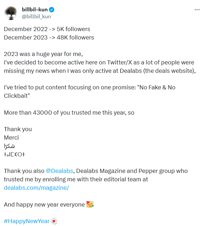Click the "No Fake & No Clickbait" quote text
This screenshot has height=226, width=204.
(x=90, y=91)
